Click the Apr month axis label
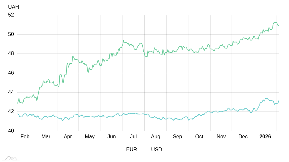Screen dimensions: 289x162 pyautogui.click(x=68, y=137)
